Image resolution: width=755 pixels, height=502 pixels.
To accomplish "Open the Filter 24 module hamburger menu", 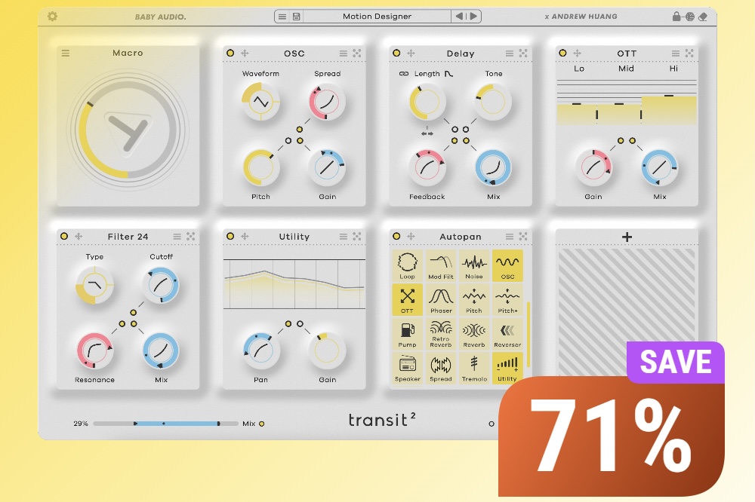I will (177, 237).
